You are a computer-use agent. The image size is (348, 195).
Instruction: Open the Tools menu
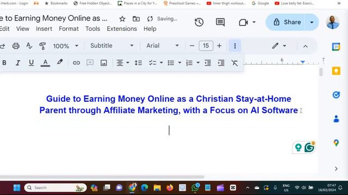pos(93,29)
